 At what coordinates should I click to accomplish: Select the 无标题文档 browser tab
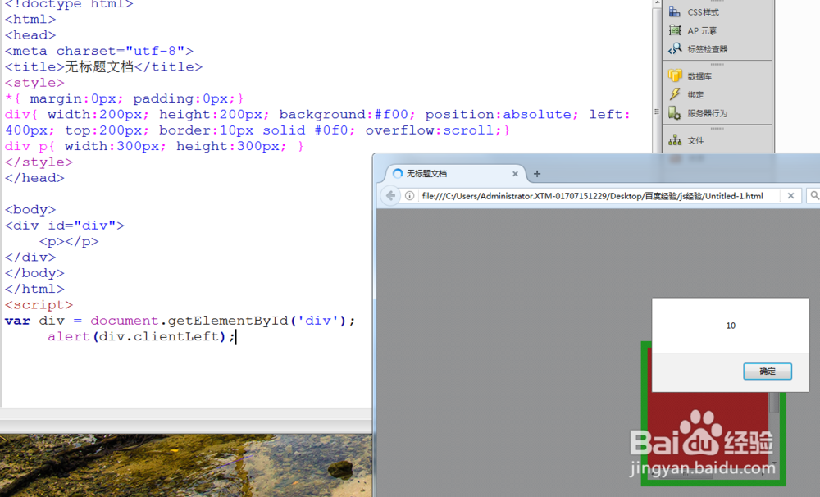455,174
